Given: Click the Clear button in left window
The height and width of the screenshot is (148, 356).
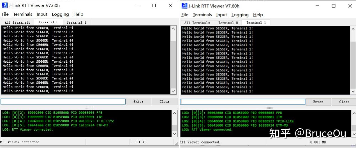Looking at the screenshot, I should [x=165, y=102].
